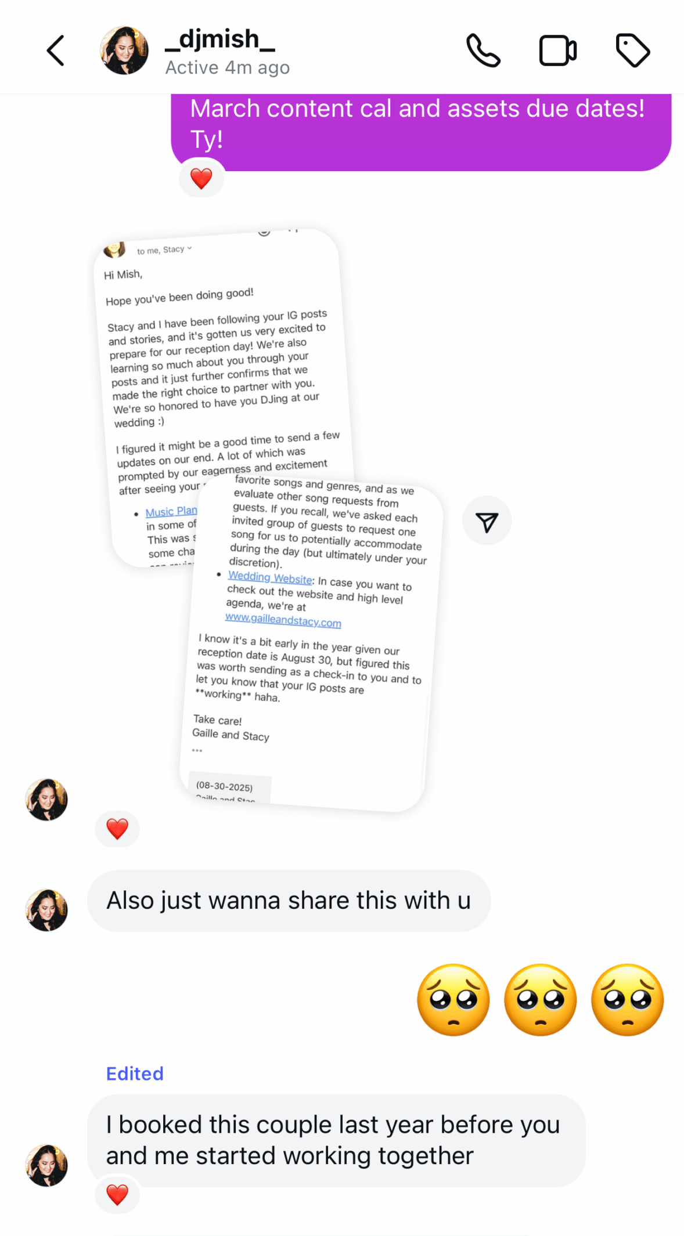This screenshot has height=1236, width=684.
Task: Start a video call
Action: pyautogui.click(x=557, y=50)
